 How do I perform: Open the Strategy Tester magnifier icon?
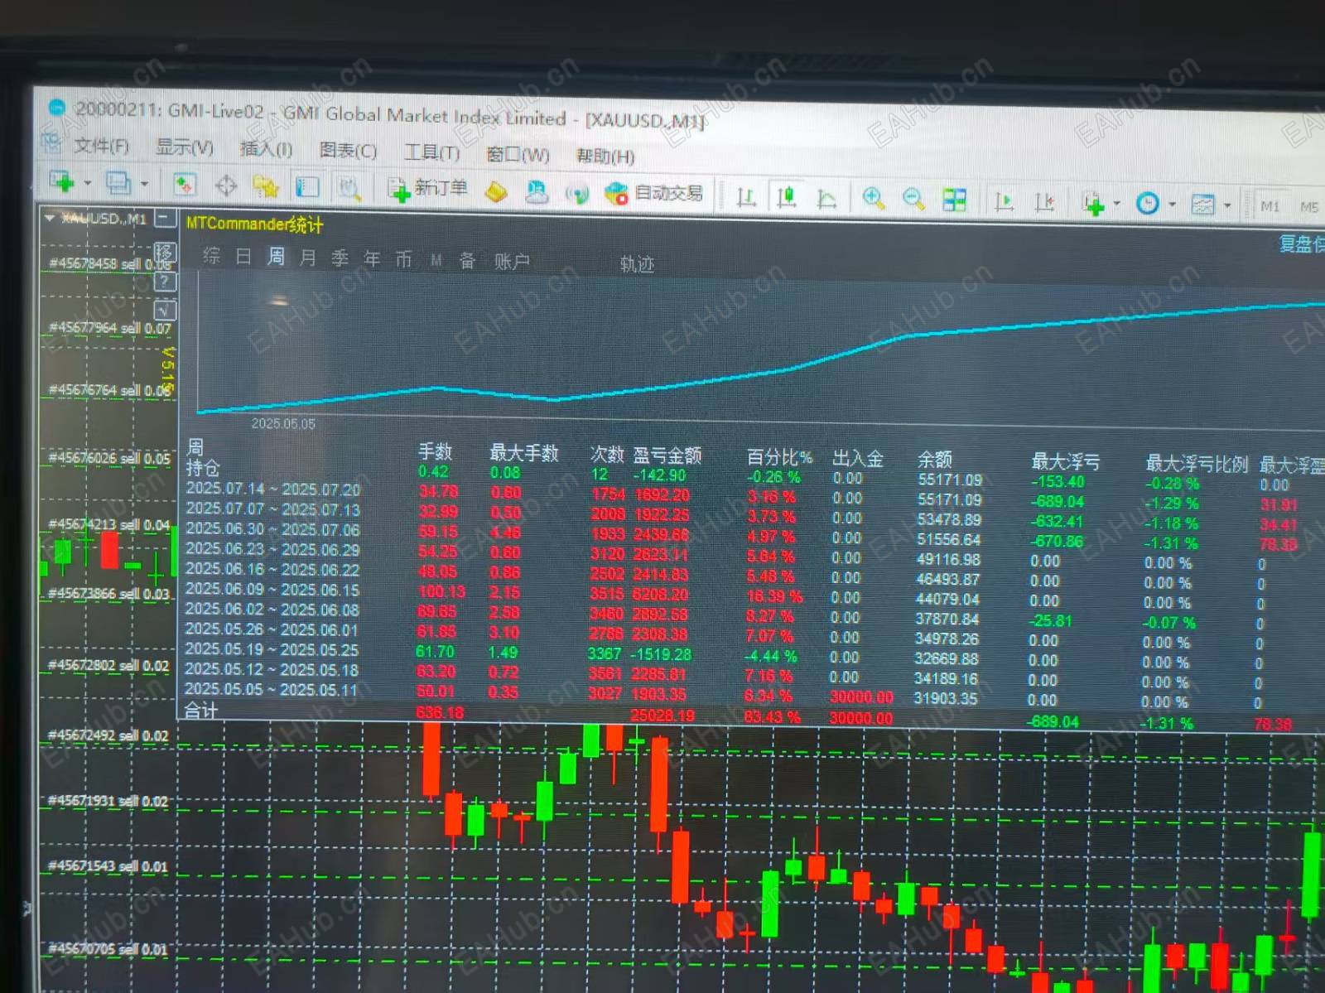coord(350,189)
